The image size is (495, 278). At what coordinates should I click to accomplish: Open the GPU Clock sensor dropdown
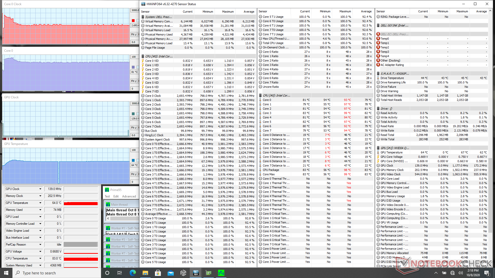pyautogui.click(x=40, y=189)
